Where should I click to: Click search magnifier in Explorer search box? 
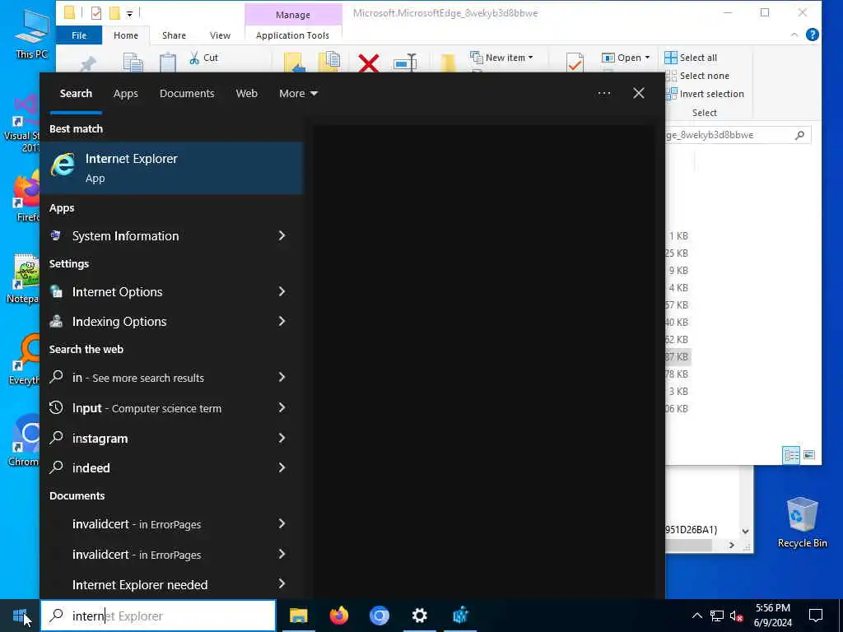click(799, 135)
